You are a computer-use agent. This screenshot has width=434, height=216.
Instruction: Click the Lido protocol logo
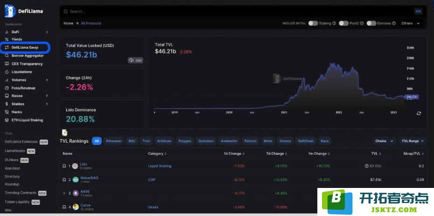[x=75, y=166]
